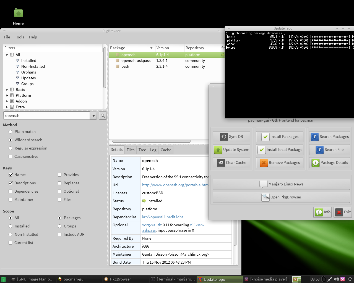Click the volume speaker tray icon
Viewport: 354px width, 283px height.
[336, 279]
